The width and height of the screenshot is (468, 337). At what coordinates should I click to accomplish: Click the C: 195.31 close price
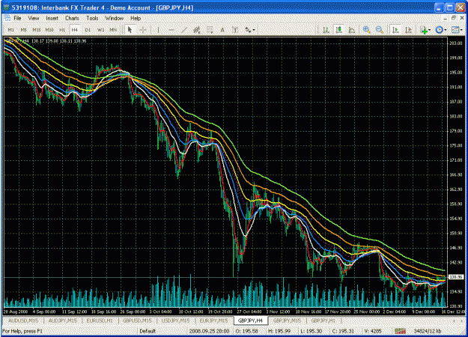(x=343, y=331)
